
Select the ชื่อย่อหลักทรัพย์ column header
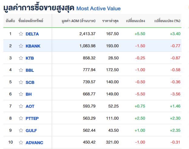point(31,21)
